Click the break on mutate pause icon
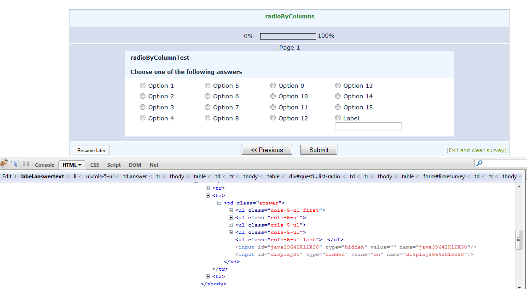This screenshot has width=527, height=289. 26,164
